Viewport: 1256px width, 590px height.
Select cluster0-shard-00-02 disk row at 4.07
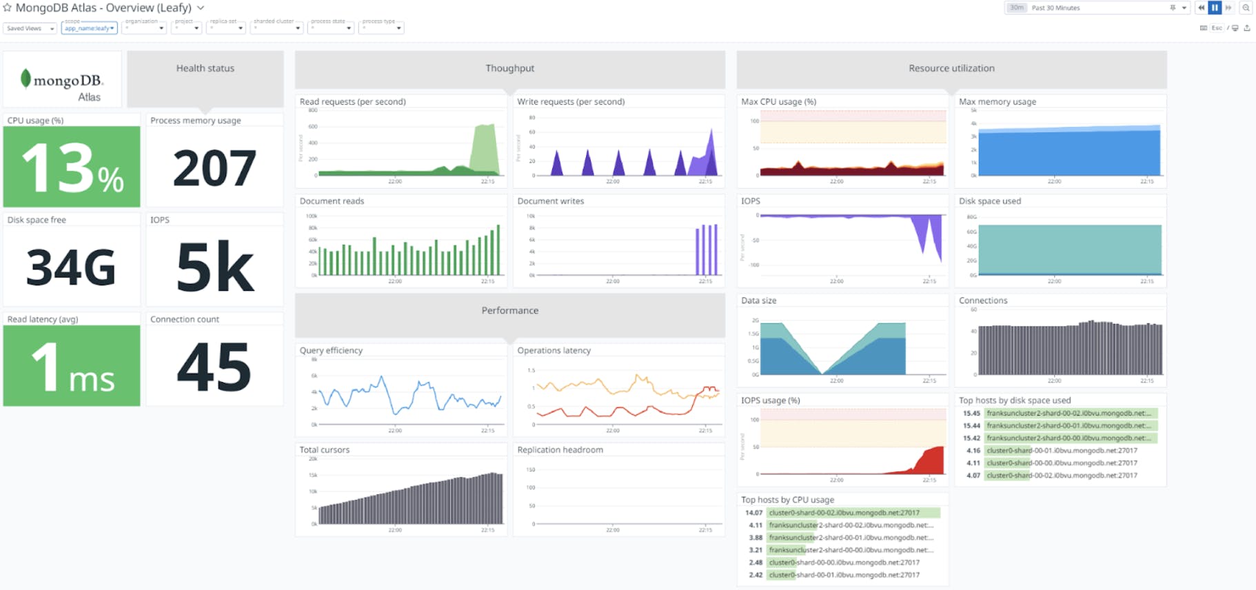point(1060,476)
